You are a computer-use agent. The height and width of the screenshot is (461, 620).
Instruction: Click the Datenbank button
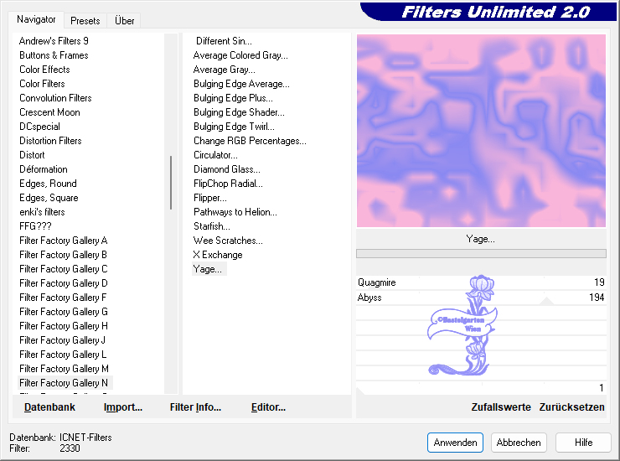tap(49, 407)
